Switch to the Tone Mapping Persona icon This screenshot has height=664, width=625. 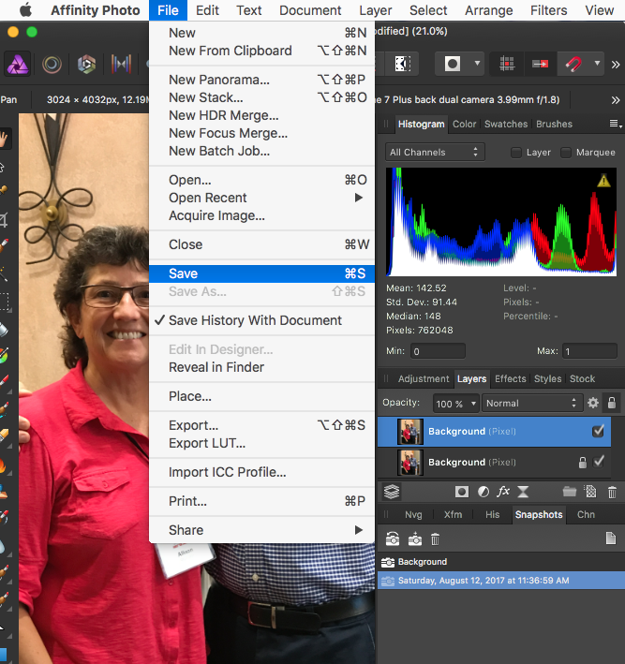[x=121, y=64]
